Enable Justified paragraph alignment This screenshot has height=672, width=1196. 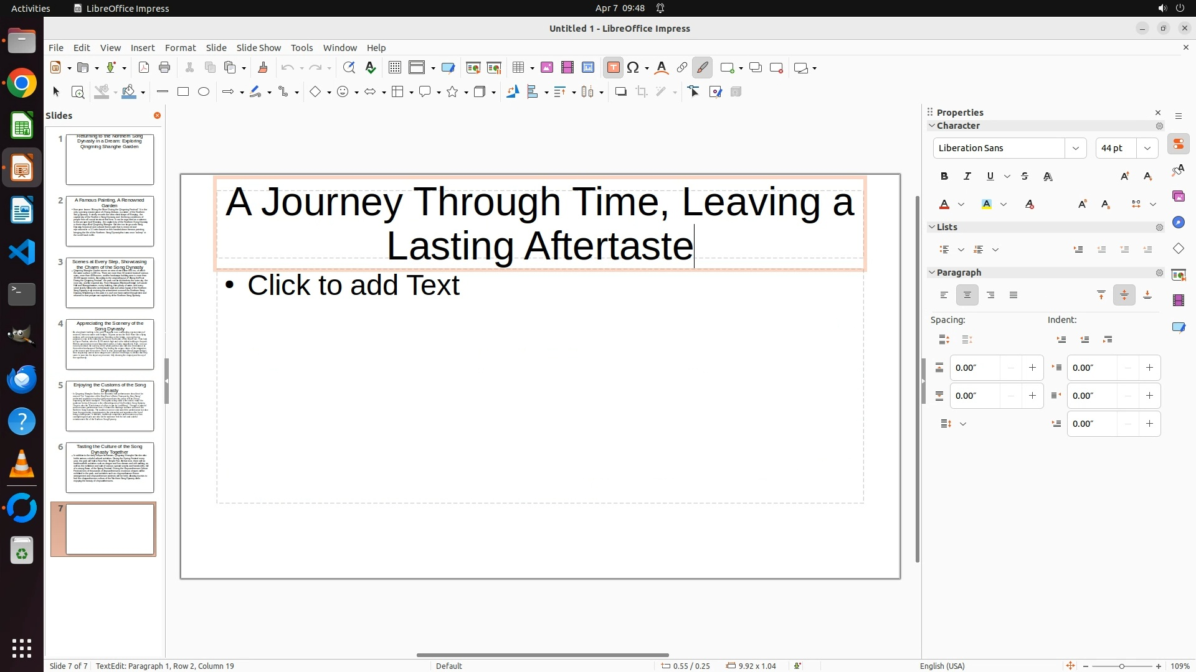pyautogui.click(x=1013, y=296)
